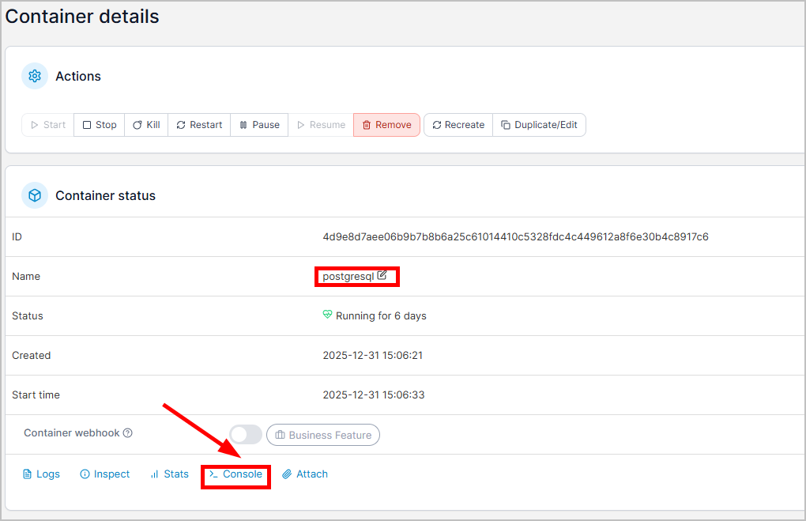Screen dimensions: 806x521
Task: Click the container ID hash text
Action: (x=515, y=236)
